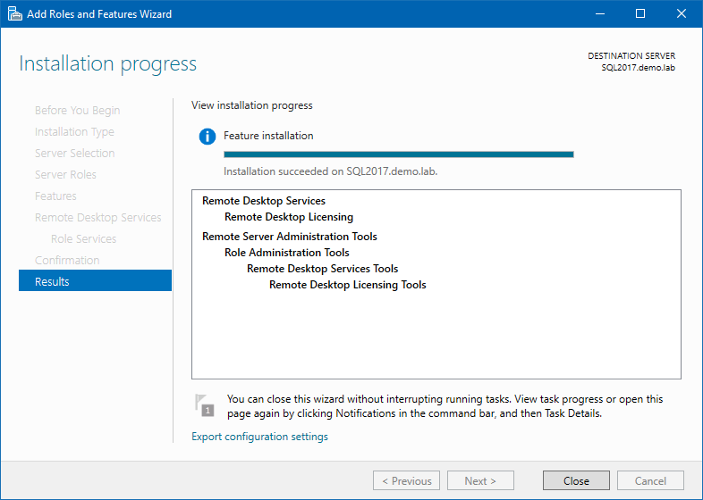Select Remote Desktop Licensing entry
Image resolution: width=703 pixels, height=500 pixels.
coord(288,217)
